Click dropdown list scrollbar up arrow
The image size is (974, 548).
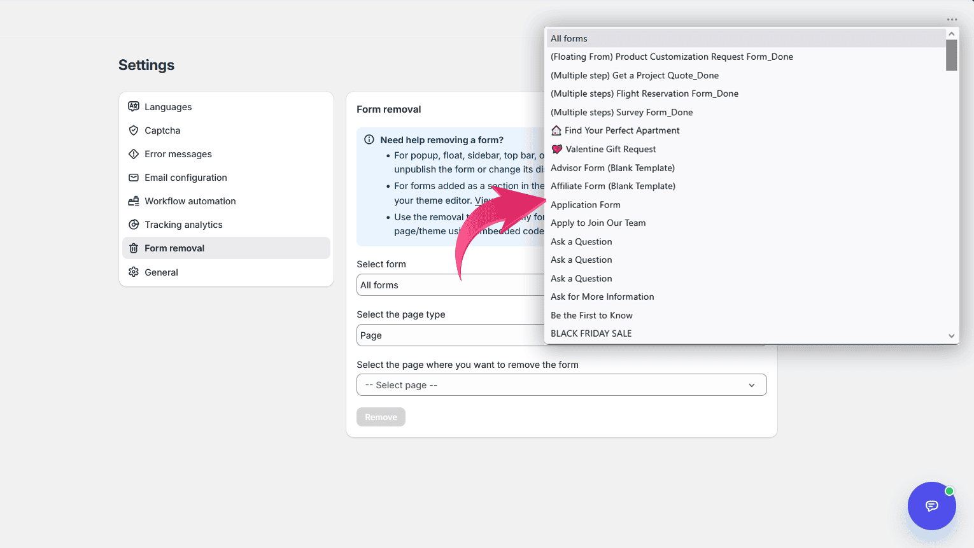[x=952, y=34]
